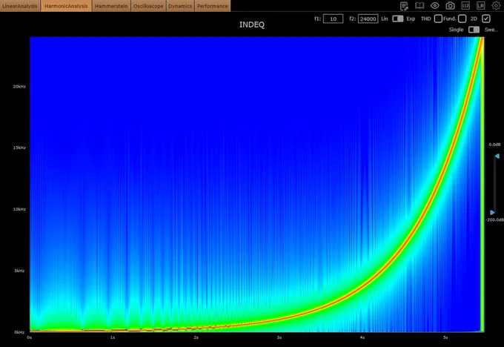Open the notes editor icon
The width and height of the screenshot is (504, 347).
pos(404,6)
